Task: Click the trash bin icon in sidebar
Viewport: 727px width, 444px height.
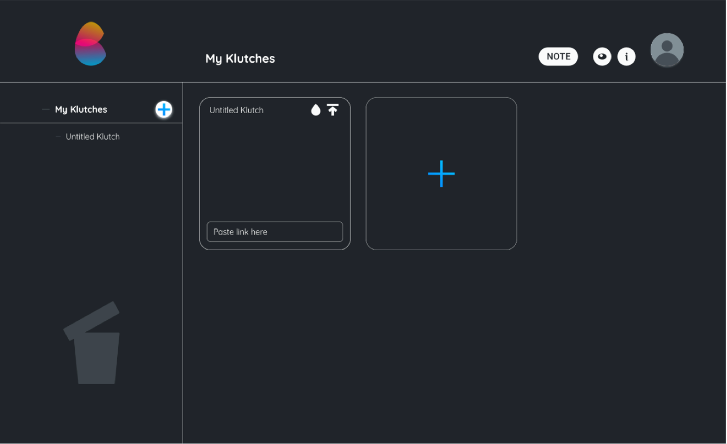Action: tap(92, 342)
